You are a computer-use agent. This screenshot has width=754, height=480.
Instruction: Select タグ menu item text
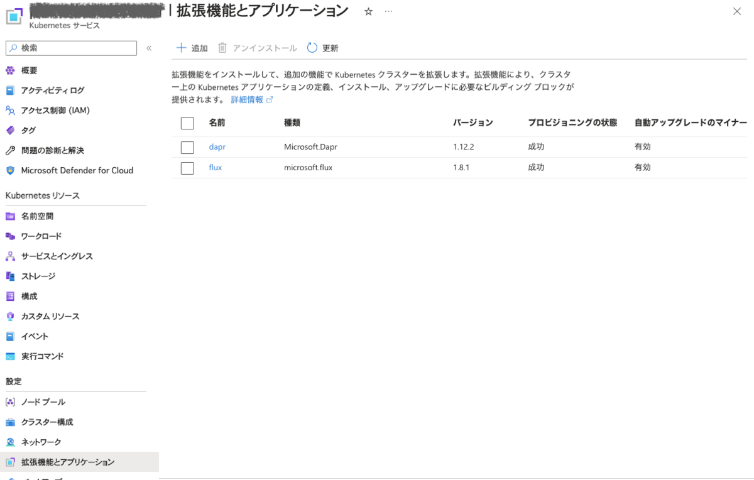29,131
